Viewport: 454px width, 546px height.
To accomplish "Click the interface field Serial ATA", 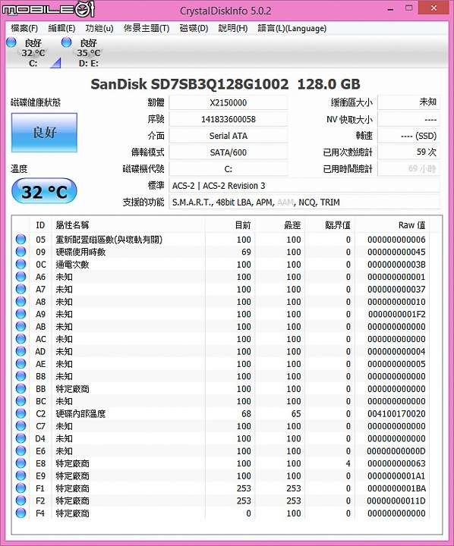I will [x=228, y=136].
